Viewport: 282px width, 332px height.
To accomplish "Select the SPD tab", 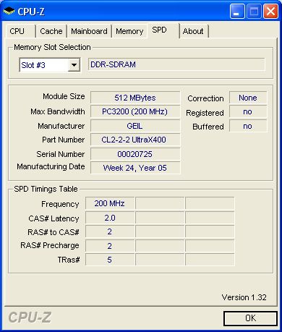I will [163, 30].
